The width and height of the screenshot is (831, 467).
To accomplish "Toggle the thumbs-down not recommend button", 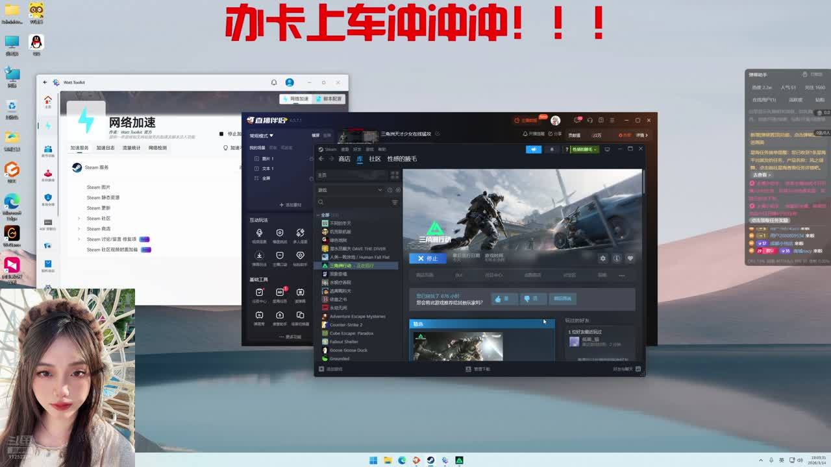I will [530, 298].
